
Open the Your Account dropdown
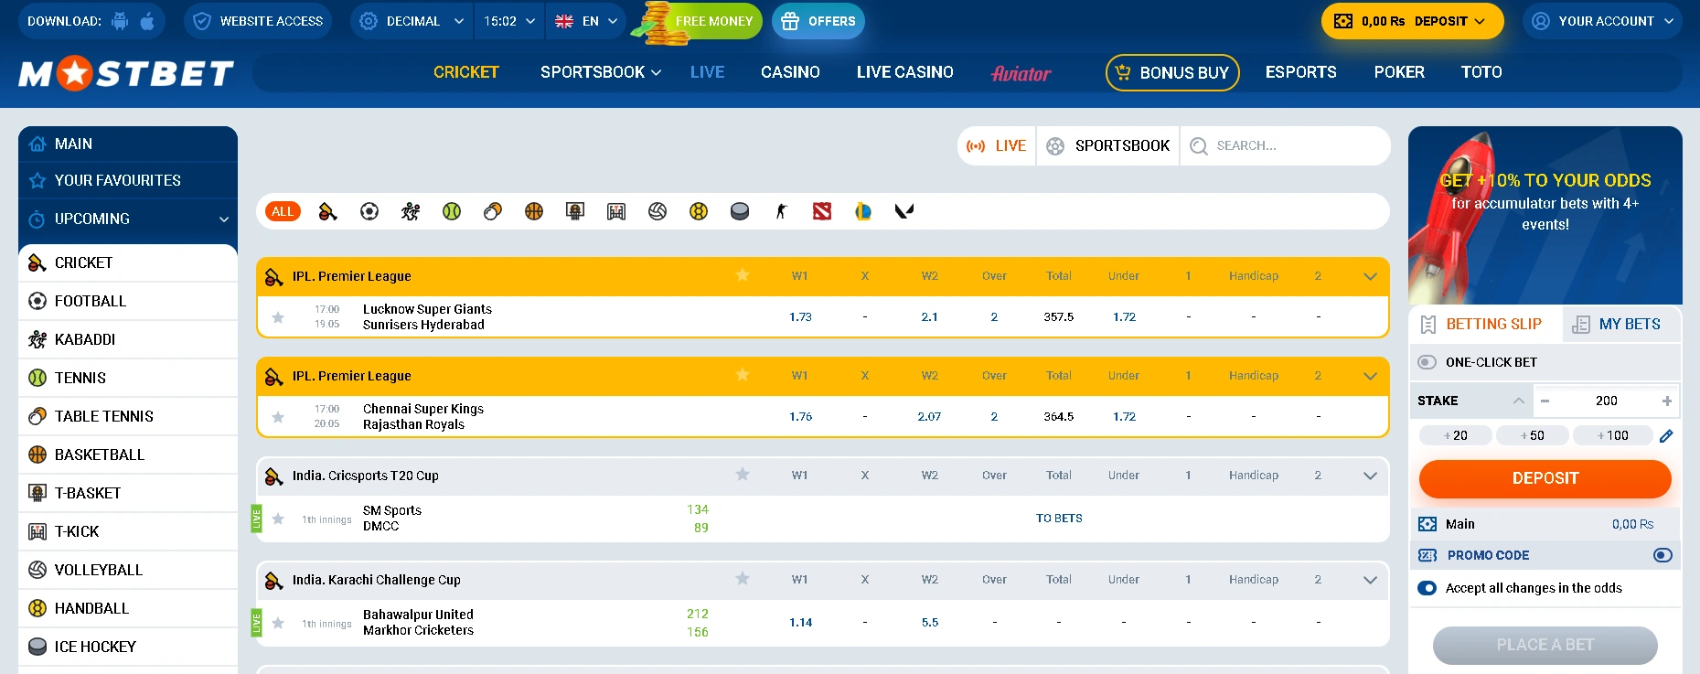pyautogui.click(x=1603, y=21)
